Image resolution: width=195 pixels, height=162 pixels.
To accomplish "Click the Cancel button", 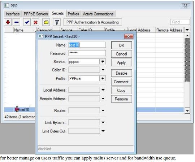I will 121,54.
